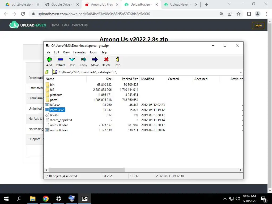Click the steam_appid.txt file icon
This screenshot has width=272, height=204.
pos(47,120)
